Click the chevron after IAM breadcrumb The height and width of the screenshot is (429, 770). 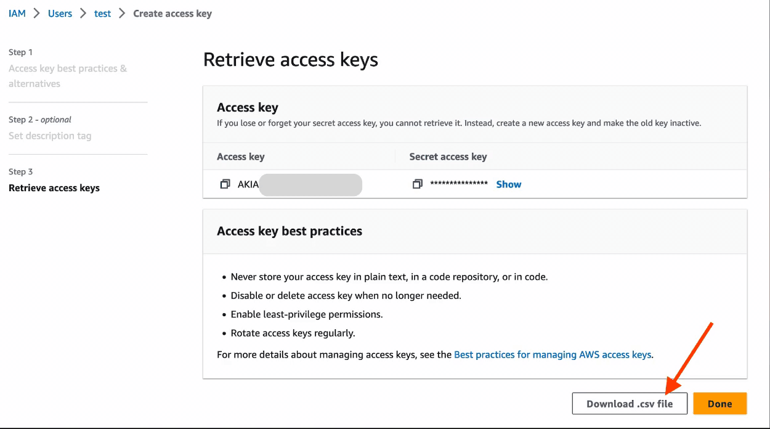tap(37, 13)
